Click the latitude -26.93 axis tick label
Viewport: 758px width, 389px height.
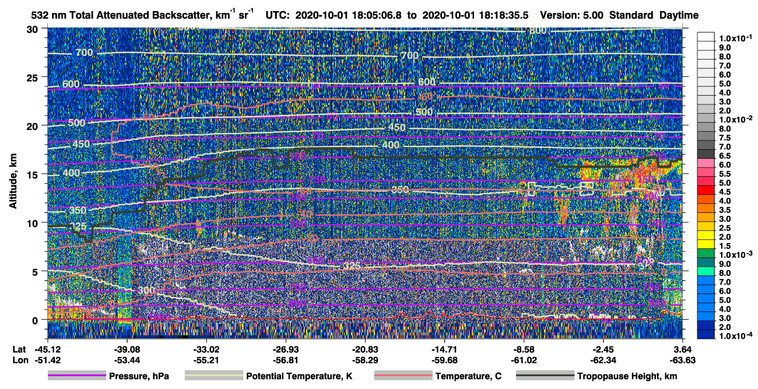pyautogui.click(x=285, y=349)
